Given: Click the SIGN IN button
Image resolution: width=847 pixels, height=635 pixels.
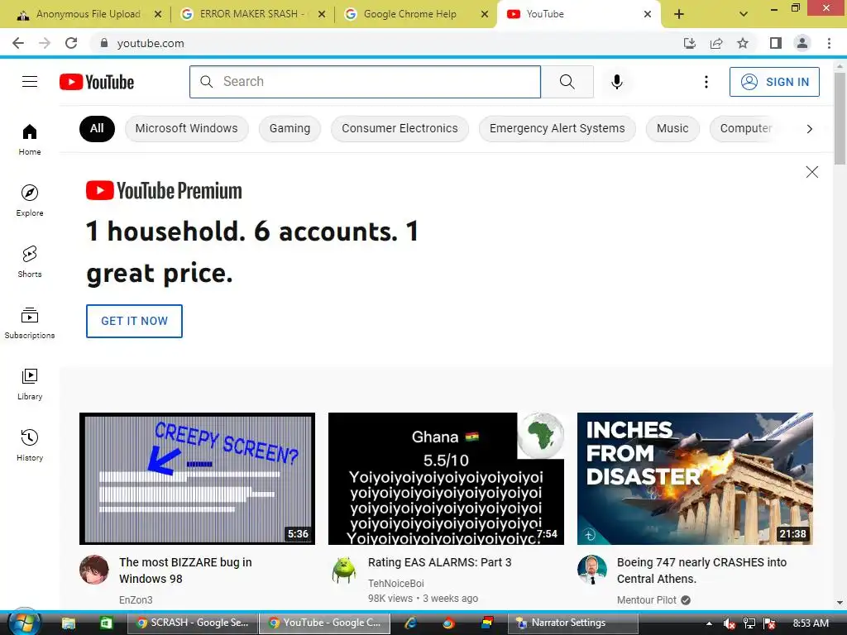Looking at the screenshot, I should [774, 82].
